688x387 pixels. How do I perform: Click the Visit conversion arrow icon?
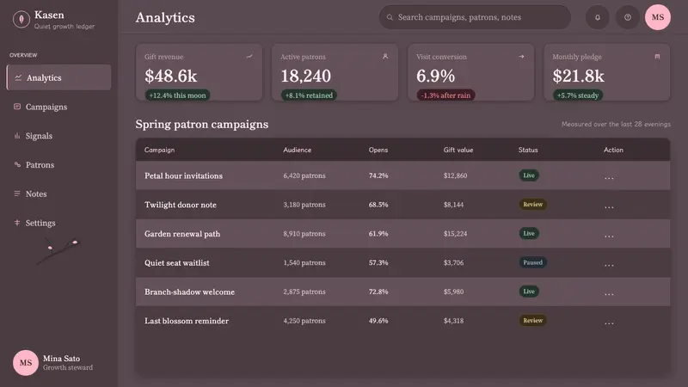click(x=521, y=57)
